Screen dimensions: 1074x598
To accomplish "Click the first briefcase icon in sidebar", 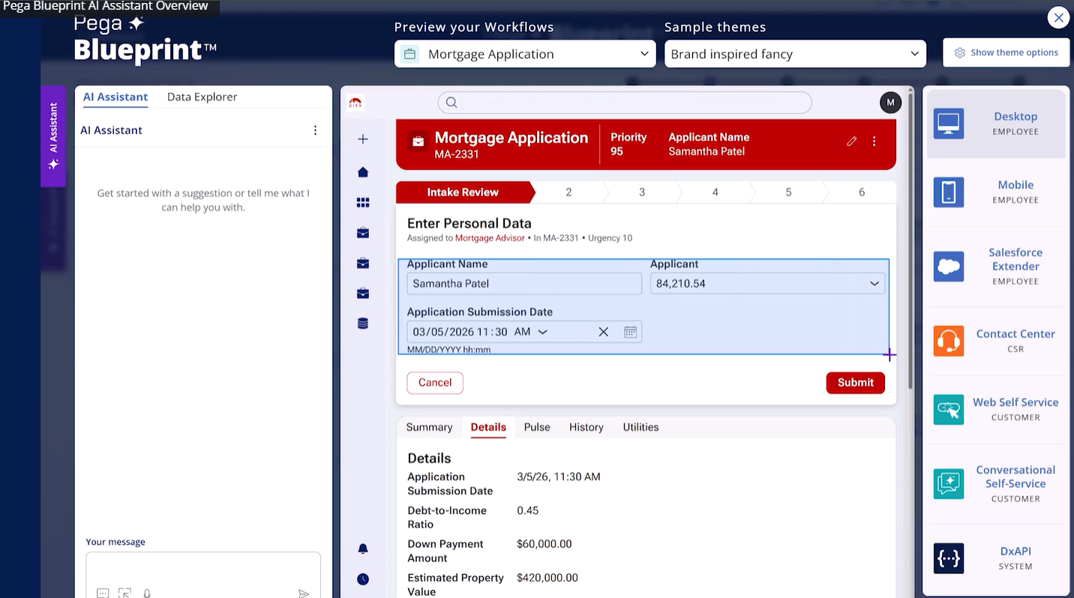I will (x=363, y=233).
